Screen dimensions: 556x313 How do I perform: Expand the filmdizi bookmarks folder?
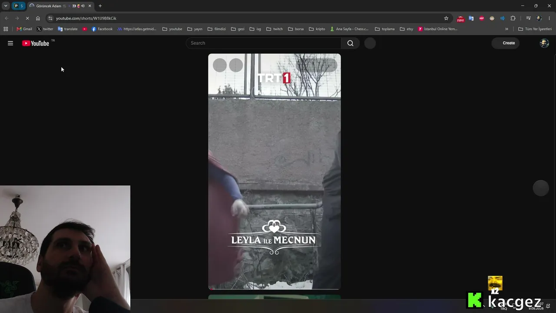click(217, 29)
